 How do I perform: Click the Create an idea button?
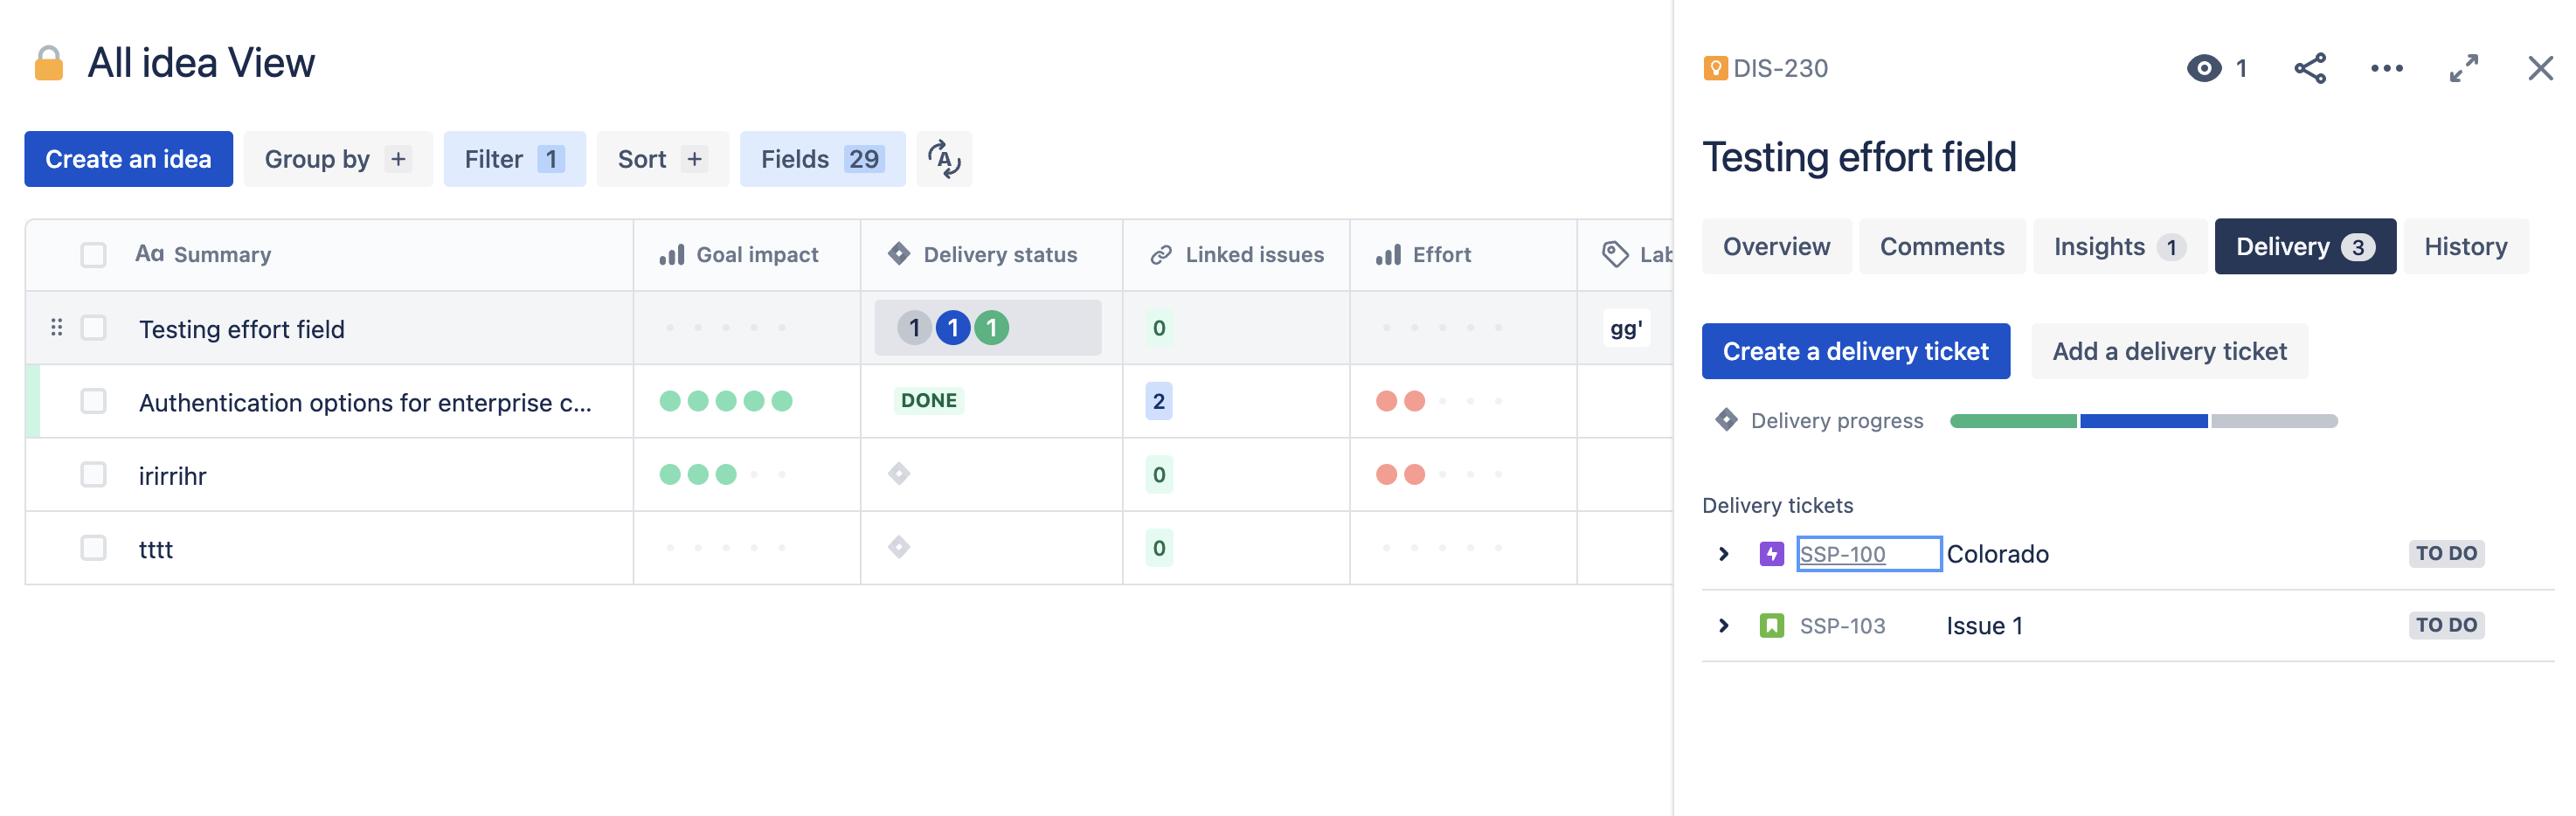click(x=128, y=158)
